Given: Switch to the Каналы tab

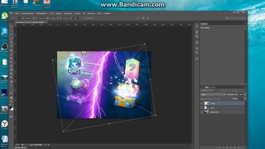Looking at the screenshot, I should point(213,87).
